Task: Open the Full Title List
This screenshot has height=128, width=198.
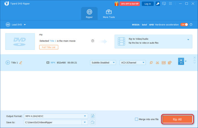Action: pyautogui.click(x=49, y=47)
